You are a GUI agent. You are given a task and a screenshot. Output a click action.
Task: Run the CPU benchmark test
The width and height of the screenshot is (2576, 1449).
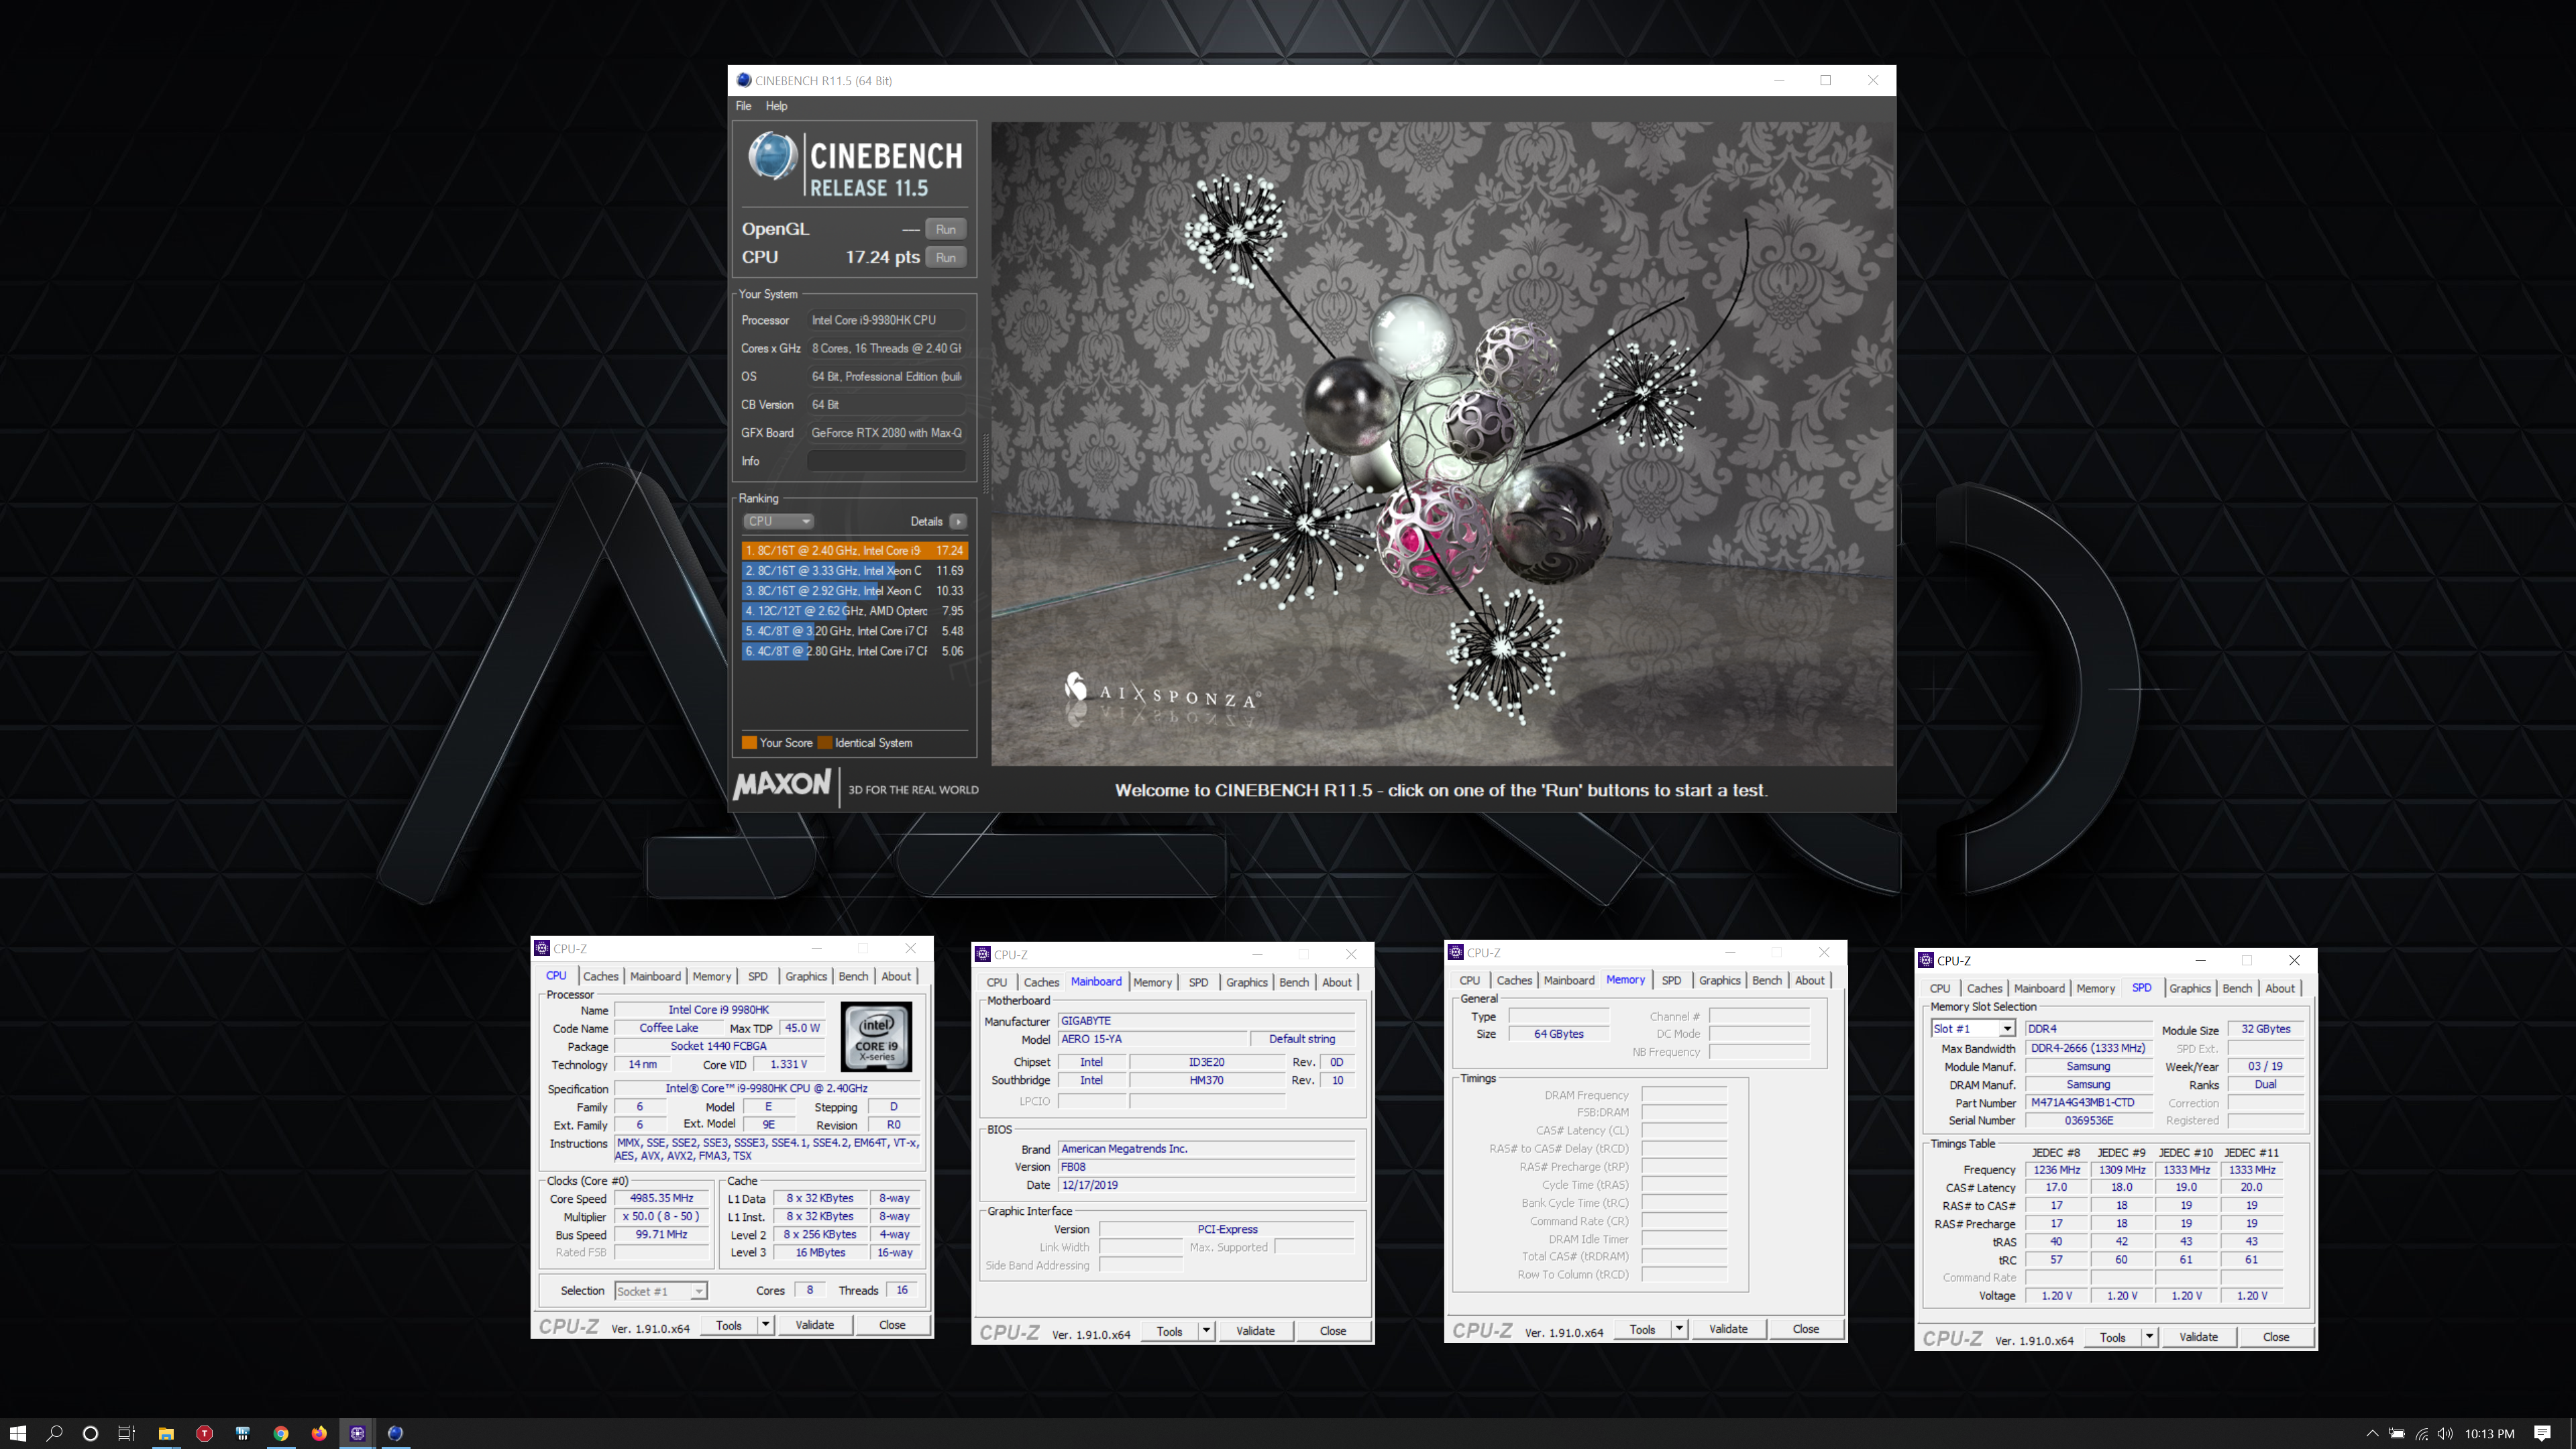(x=945, y=257)
